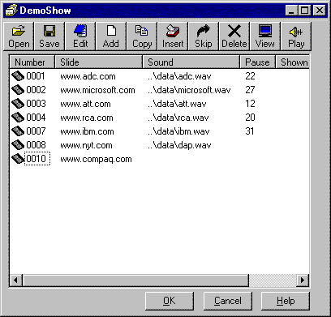Sort by Shown column header
Viewport: 331px width, 317px height.
[293, 62]
